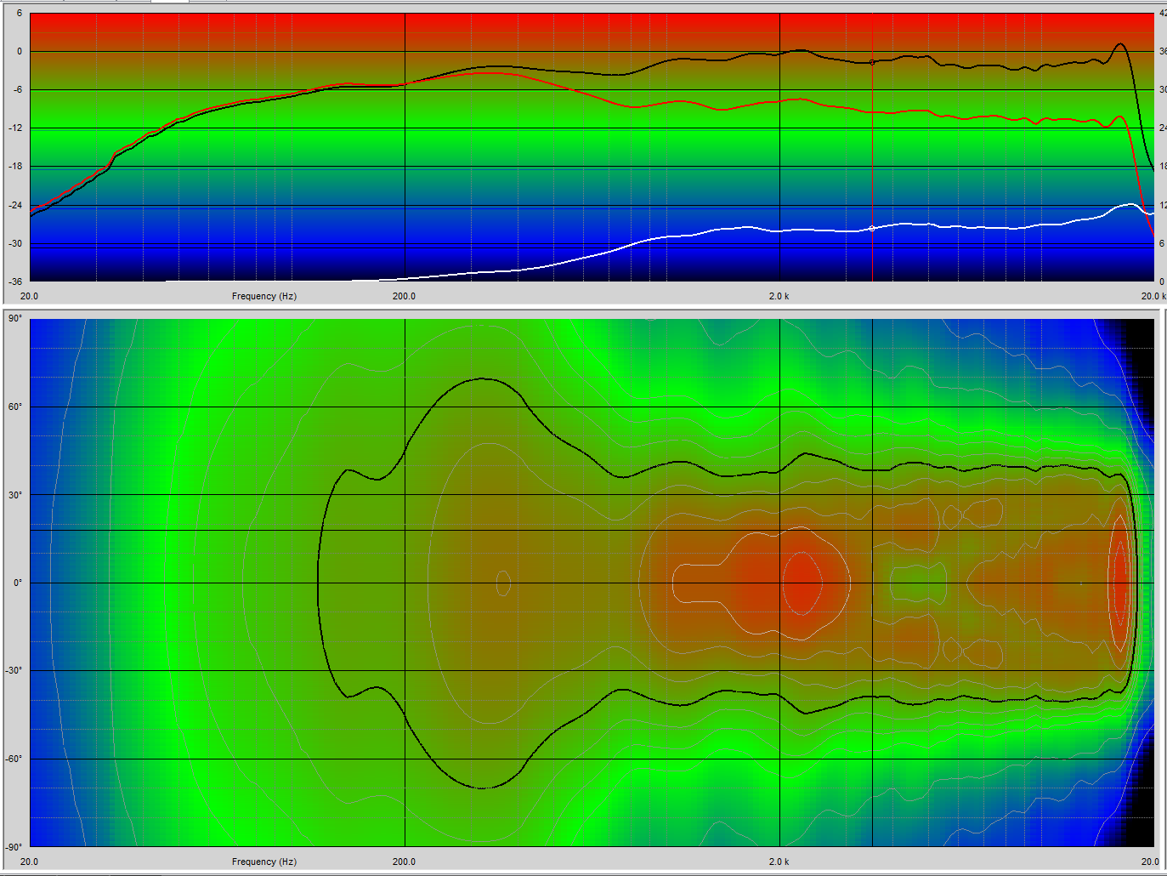This screenshot has height=876, width=1167.
Task: Click the "0°" angle label on the polar map
Action: point(17,583)
